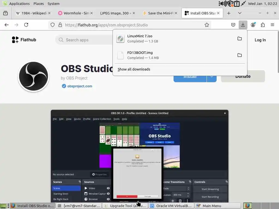Click the clock showing Wed Jan 1
The width and height of the screenshot is (279, 209).
pyautogui.click(x=262, y=4)
